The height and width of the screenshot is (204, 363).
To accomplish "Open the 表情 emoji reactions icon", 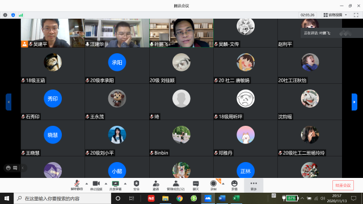I will tap(234, 185).
